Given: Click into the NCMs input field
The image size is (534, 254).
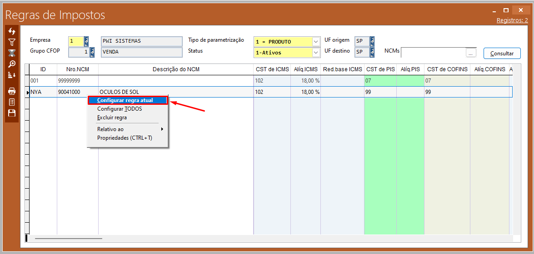Looking at the screenshot, I should coord(433,53).
